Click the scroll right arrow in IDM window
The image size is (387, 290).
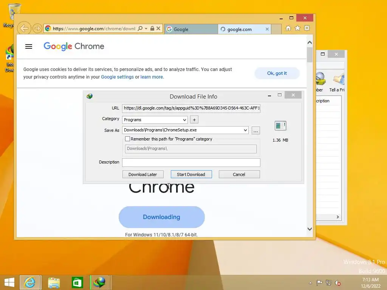point(337,217)
